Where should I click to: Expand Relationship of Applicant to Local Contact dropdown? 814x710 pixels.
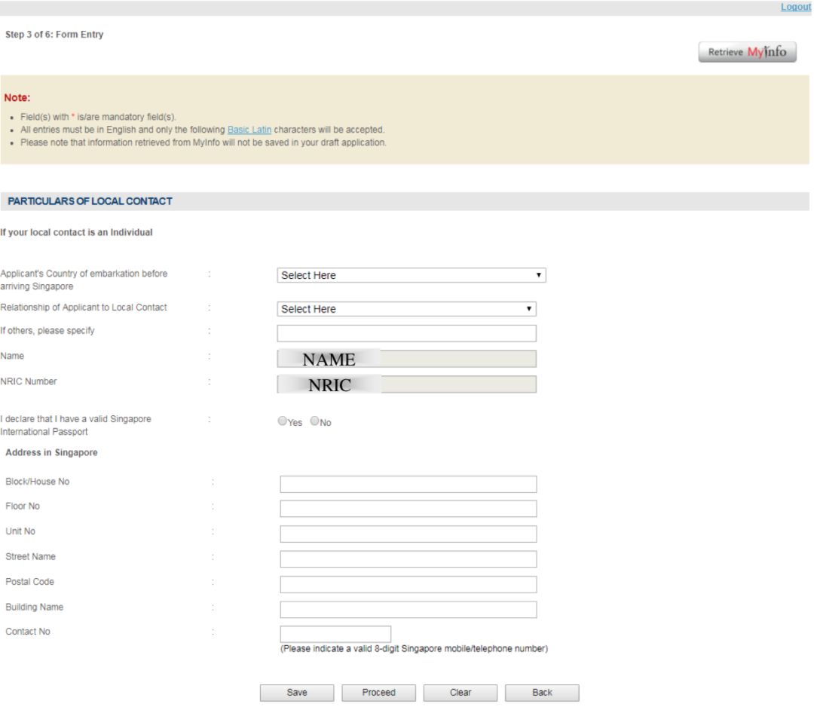click(x=406, y=309)
